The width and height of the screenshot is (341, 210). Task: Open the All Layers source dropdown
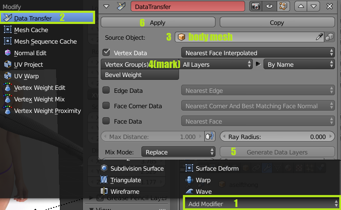click(x=216, y=65)
